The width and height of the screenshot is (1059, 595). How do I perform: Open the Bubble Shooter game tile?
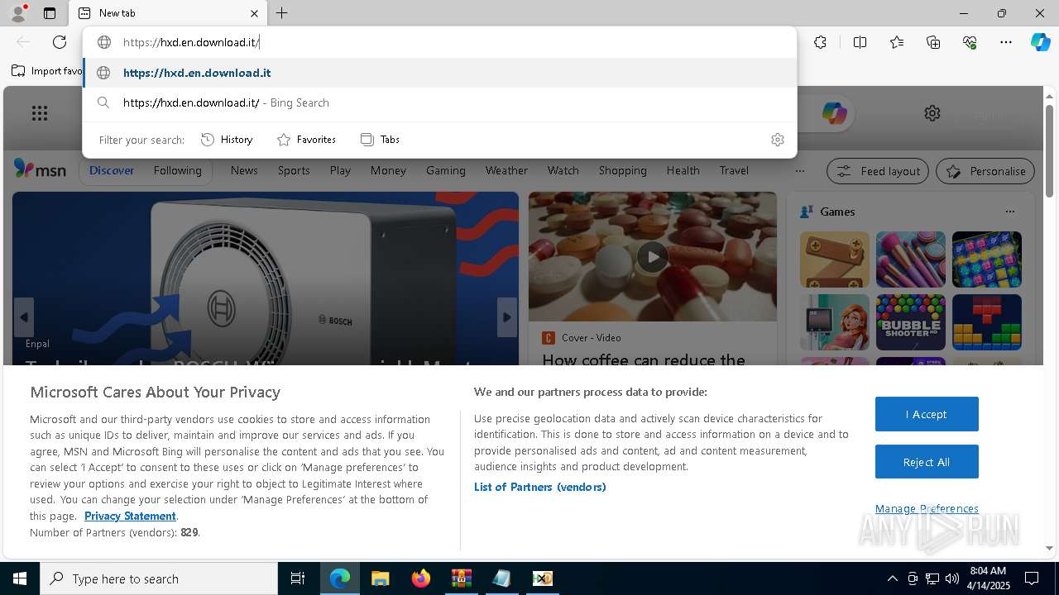coord(911,322)
